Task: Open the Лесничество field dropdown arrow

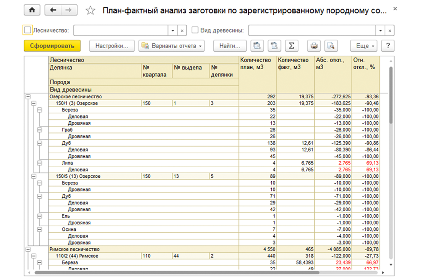Action: [x=173, y=30]
